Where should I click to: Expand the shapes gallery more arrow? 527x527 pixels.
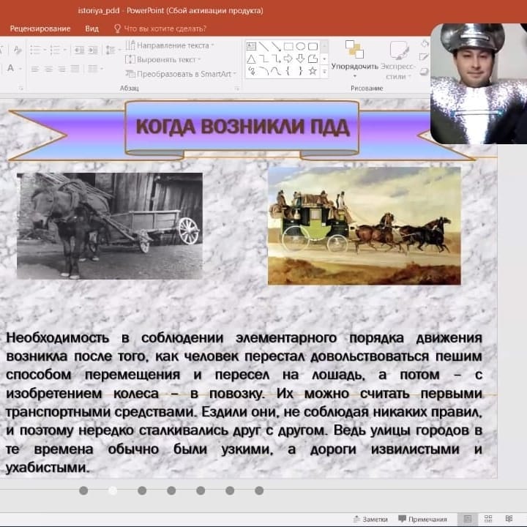(324, 71)
